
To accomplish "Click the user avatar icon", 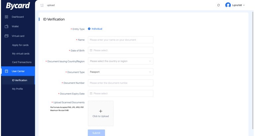I will pos(228,5).
